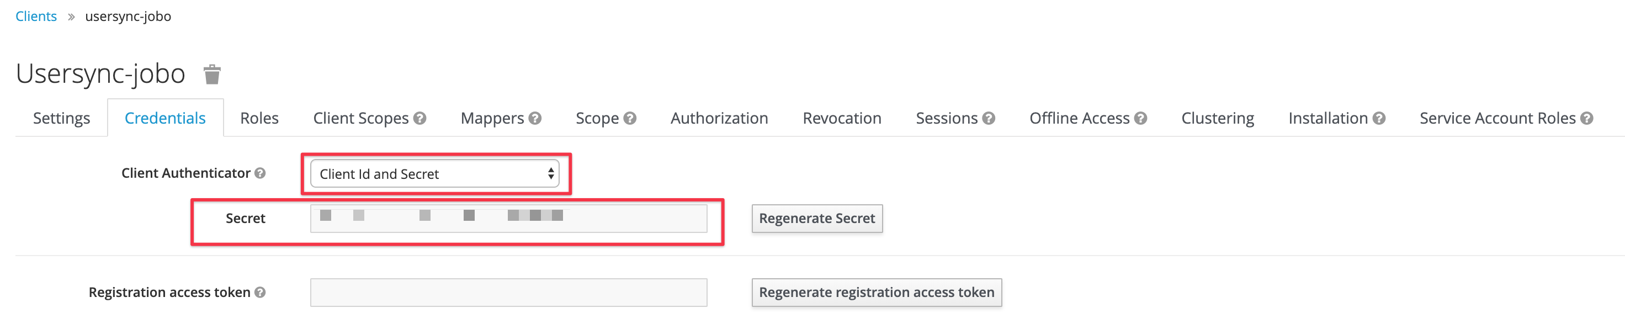Click the Scope tab question mark icon

point(630,118)
